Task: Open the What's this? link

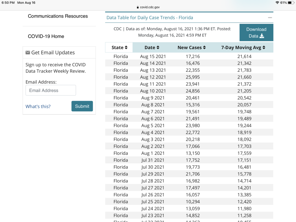Action: point(38,106)
